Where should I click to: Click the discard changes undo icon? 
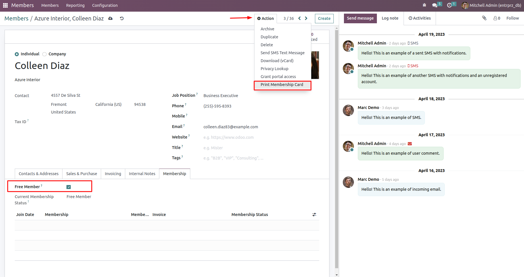(122, 18)
